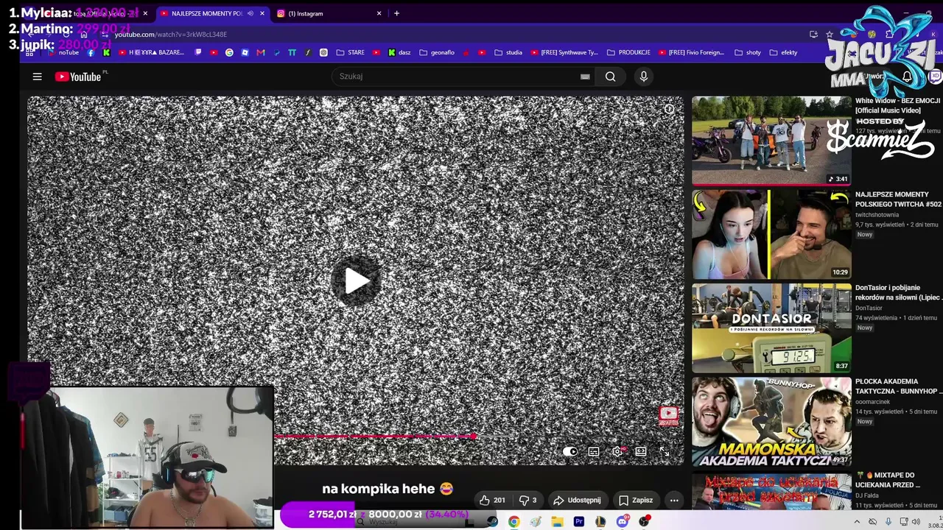Open the shoty bookmarks folder
This screenshot has height=530, width=943.
pos(748,52)
